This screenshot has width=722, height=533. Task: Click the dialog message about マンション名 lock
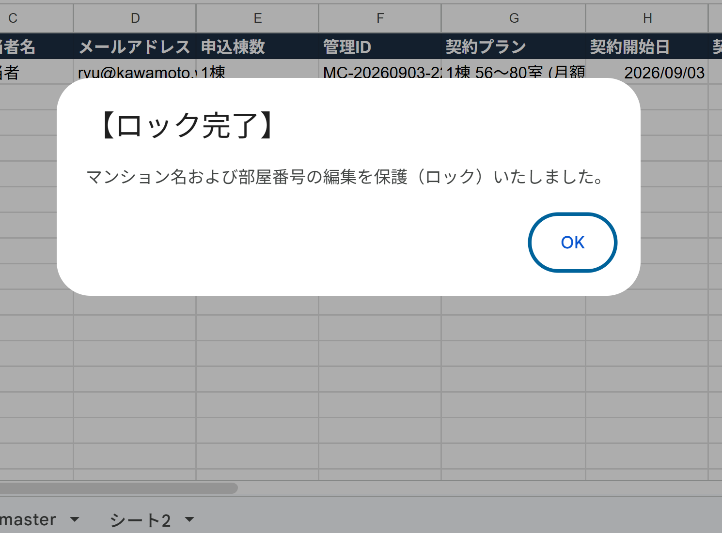pos(345,177)
